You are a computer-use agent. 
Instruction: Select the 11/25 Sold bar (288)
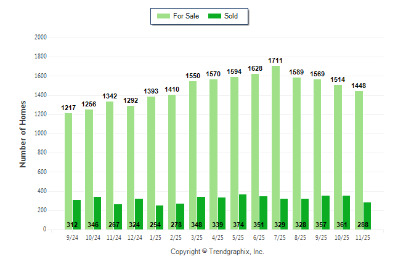tap(367, 215)
